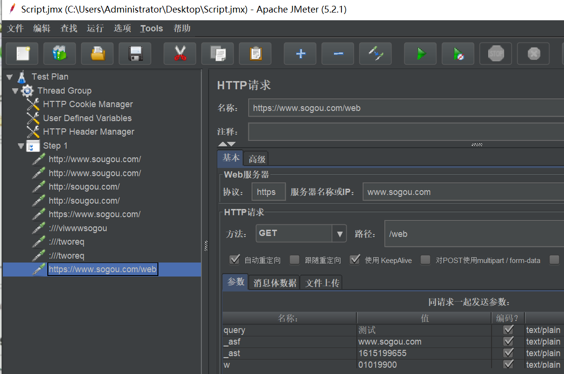Switch to the 基本 tab
This screenshot has height=374, width=564.
230,158
